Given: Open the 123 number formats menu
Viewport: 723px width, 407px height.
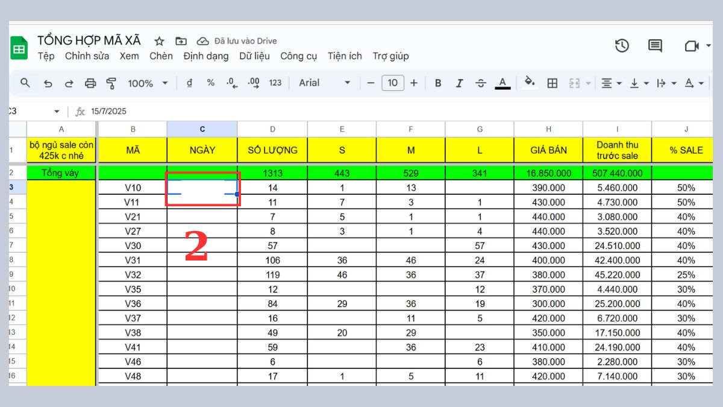Looking at the screenshot, I should (275, 83).
